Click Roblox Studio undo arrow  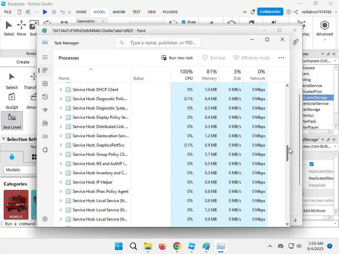(x=63, y=12)
